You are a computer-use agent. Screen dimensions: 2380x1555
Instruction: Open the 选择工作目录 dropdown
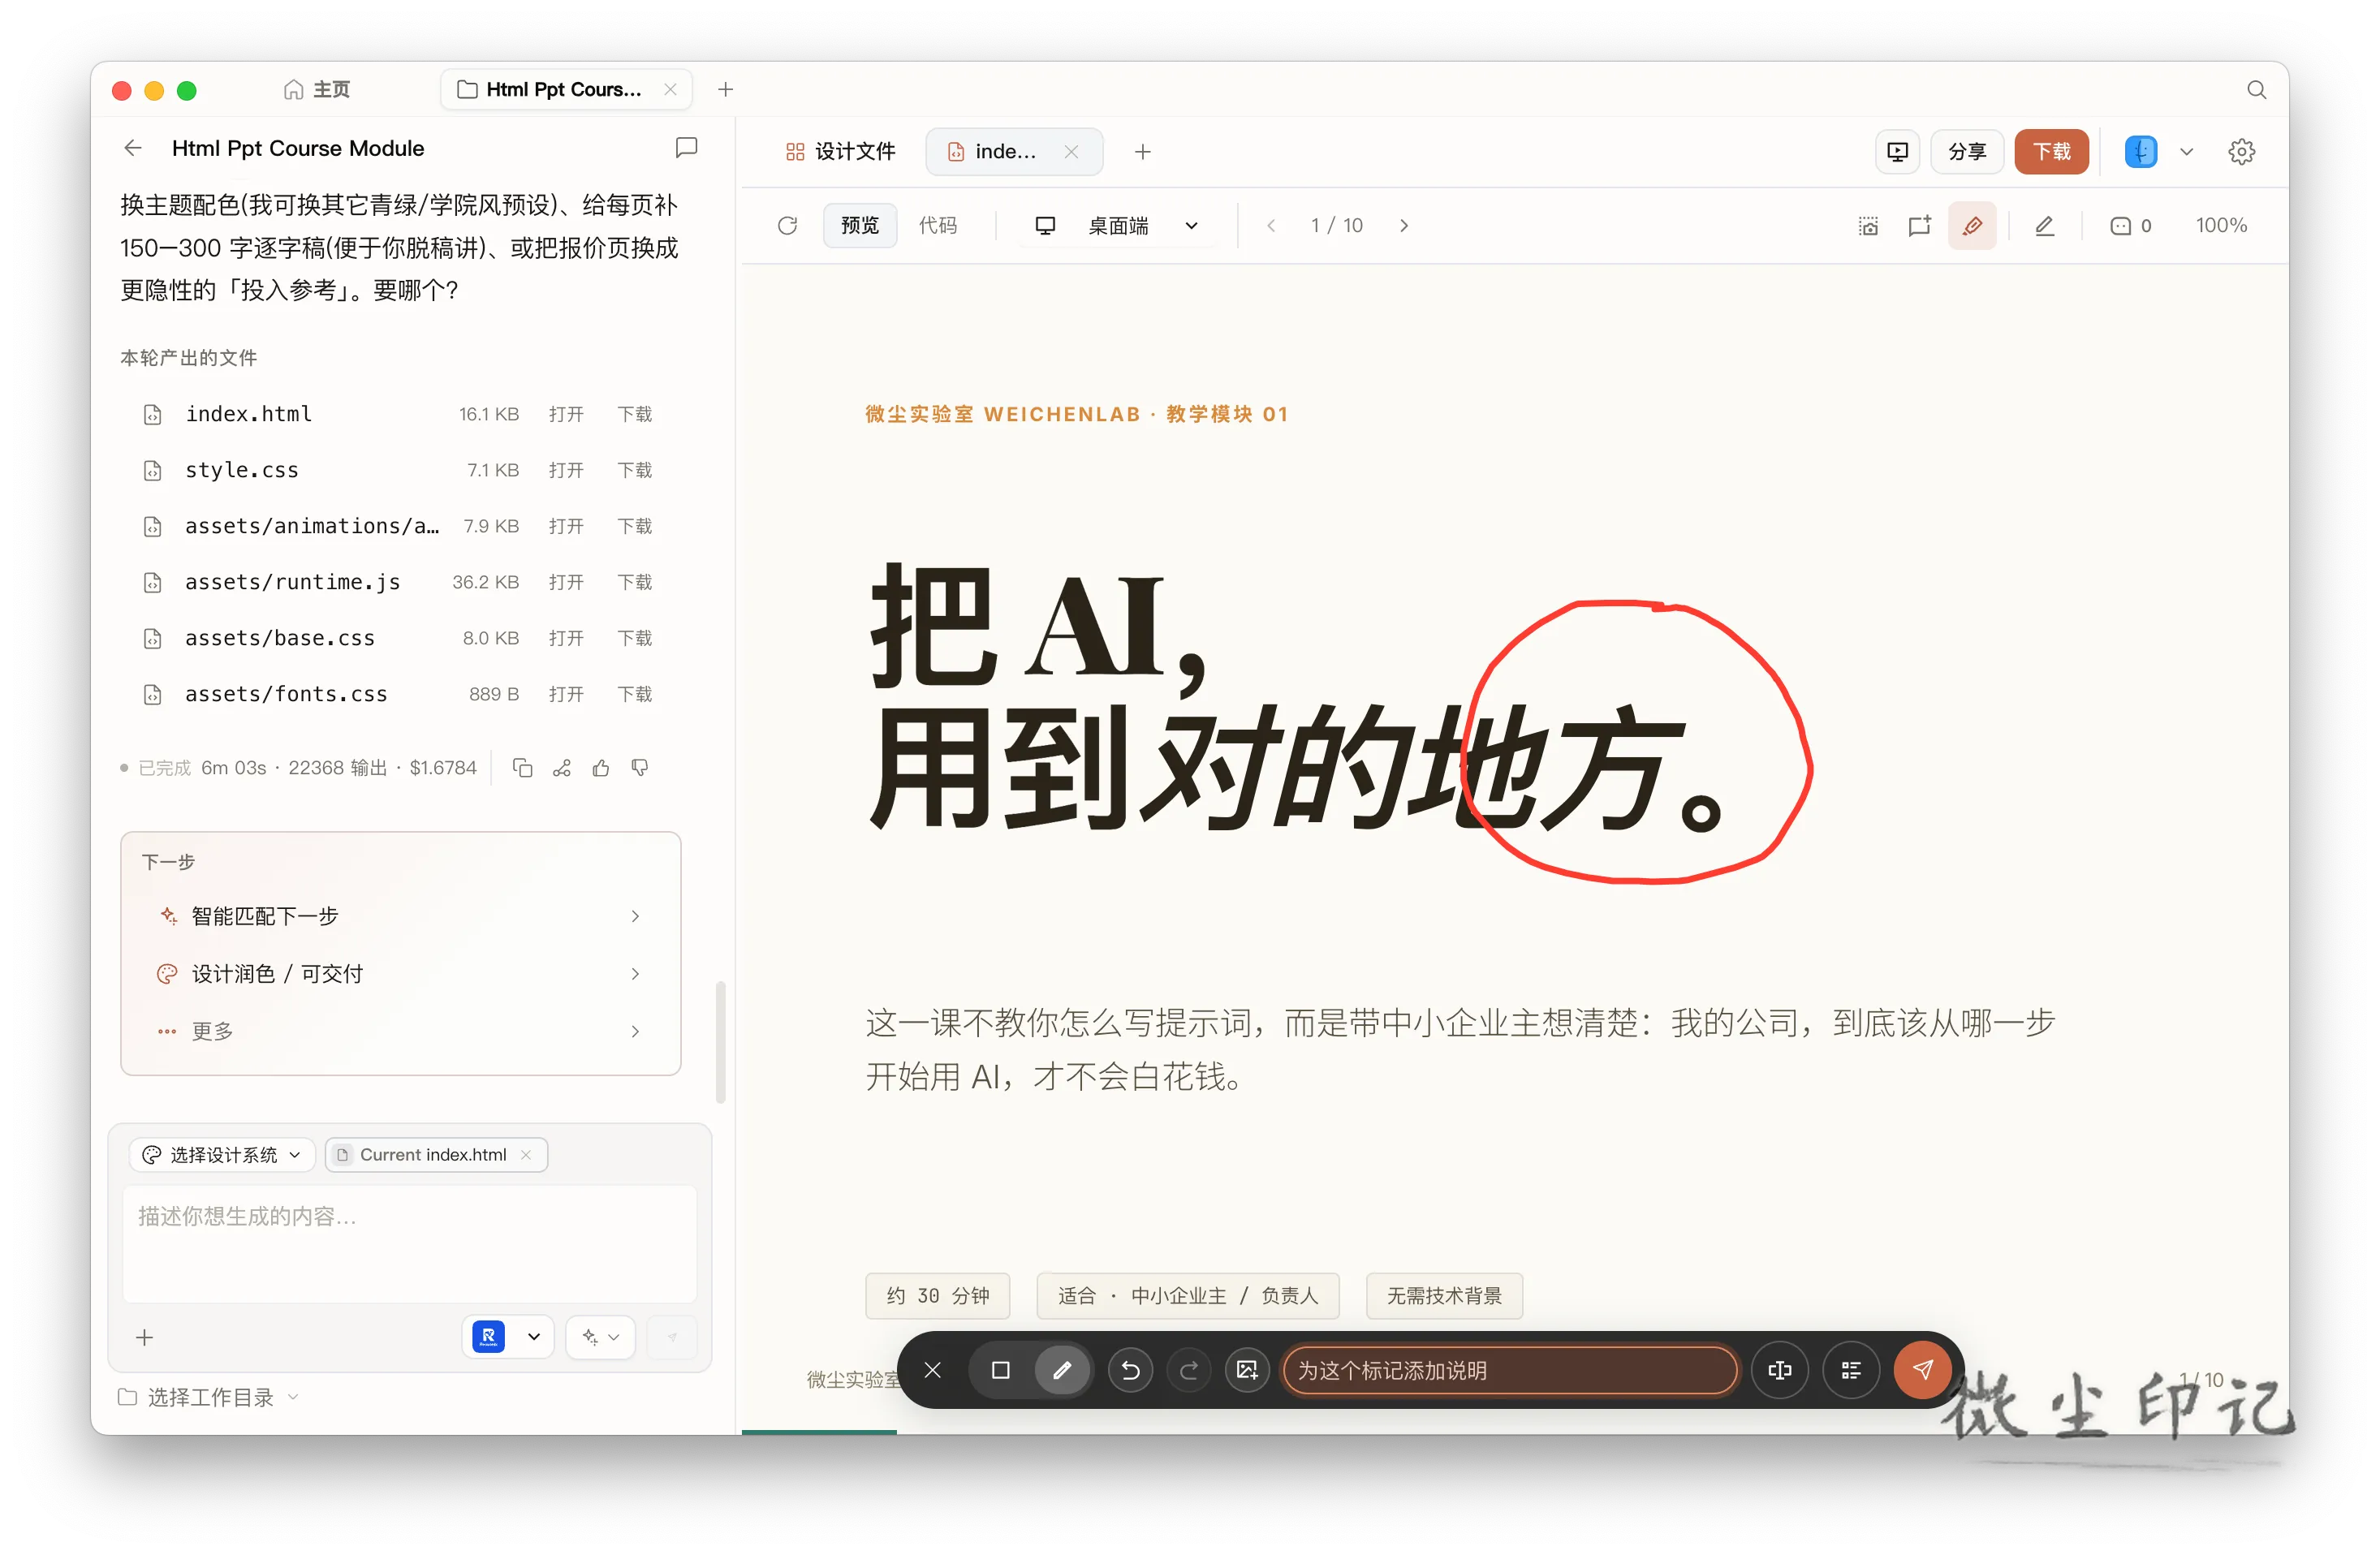(209, 1397)
